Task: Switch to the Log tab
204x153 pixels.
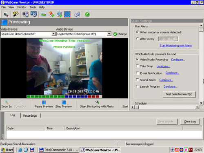Action: click(x=13, y=115)
